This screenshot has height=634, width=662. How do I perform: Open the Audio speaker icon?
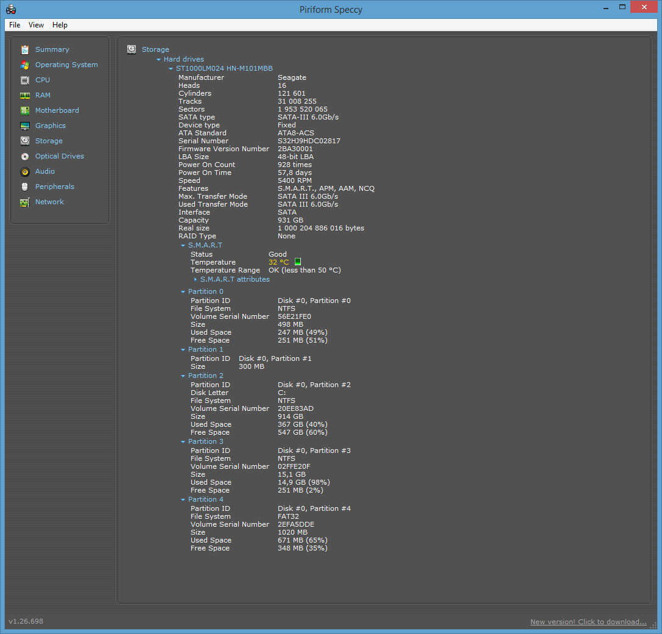24,171
